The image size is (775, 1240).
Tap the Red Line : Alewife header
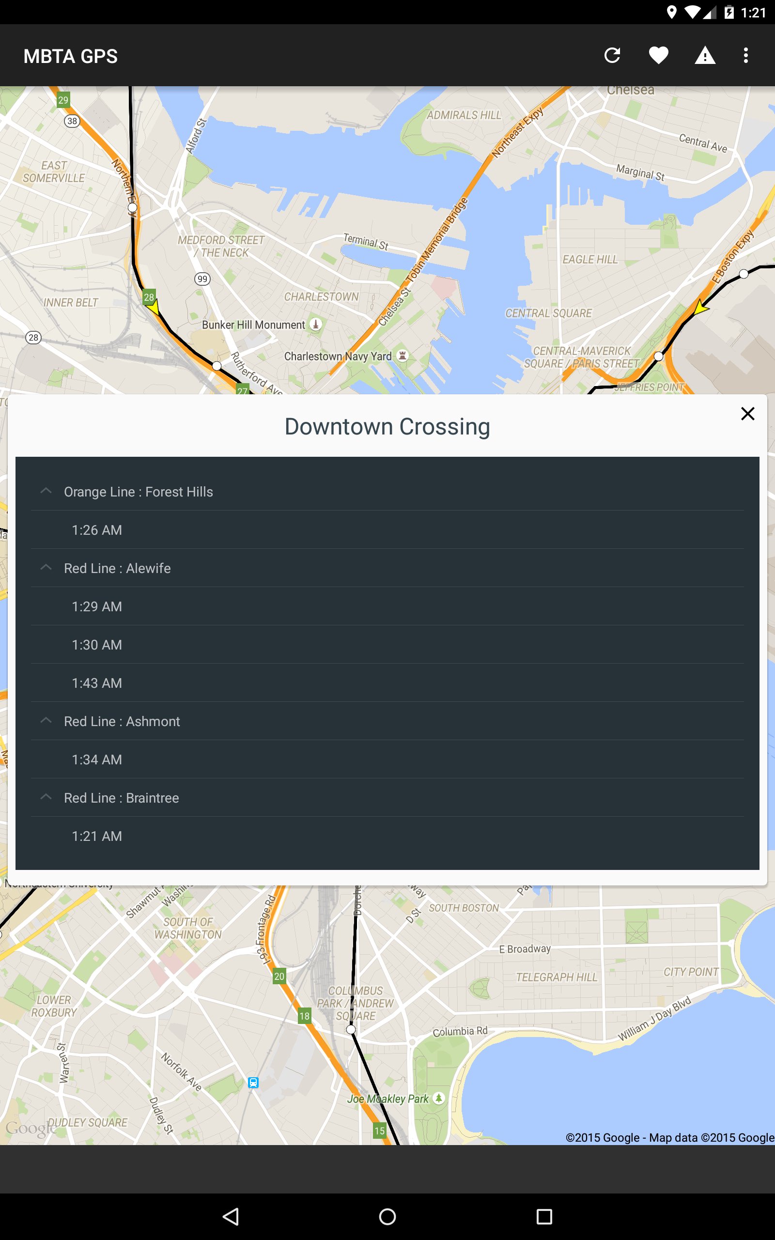pyautogui.click(x=387, y=568)
